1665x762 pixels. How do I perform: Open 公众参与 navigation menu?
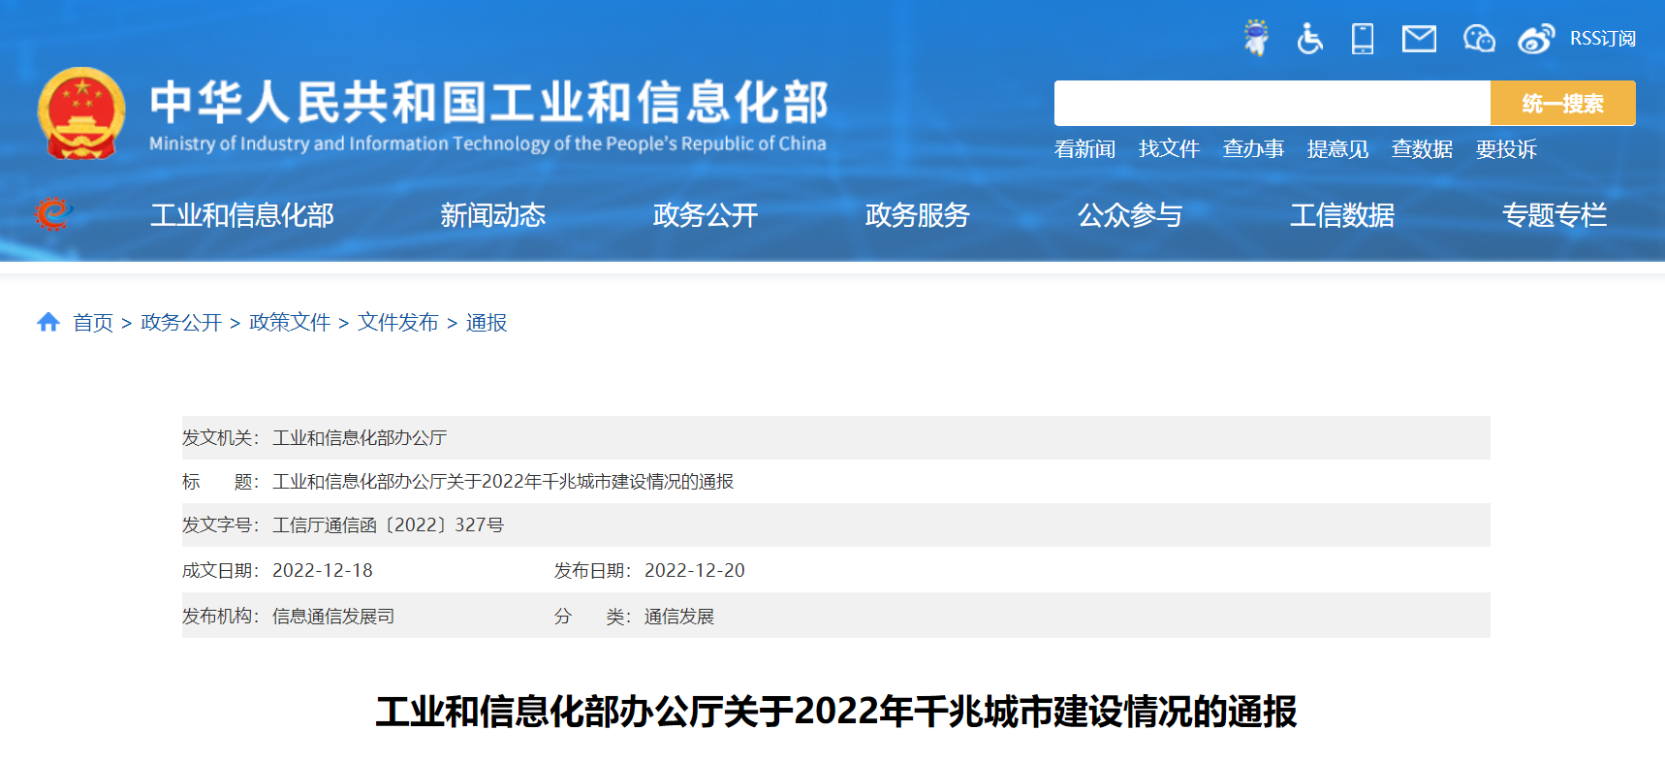(1130, 214)
